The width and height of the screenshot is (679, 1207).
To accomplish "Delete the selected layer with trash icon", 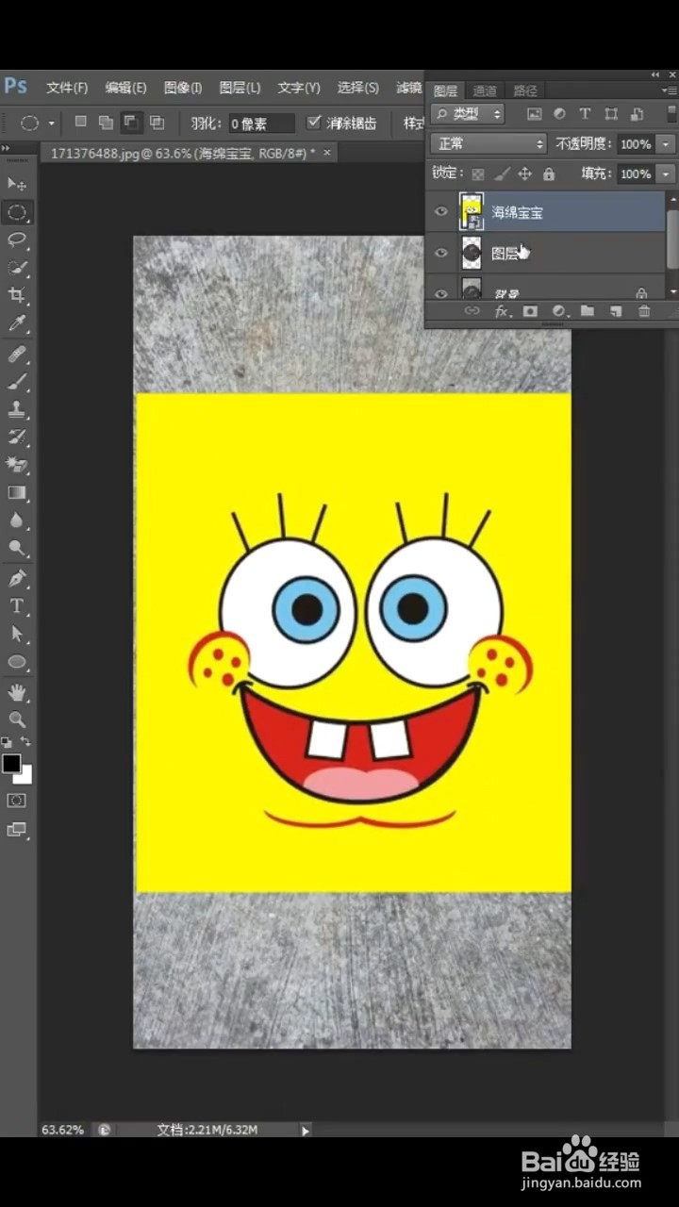I will click(x=644, y=311).
